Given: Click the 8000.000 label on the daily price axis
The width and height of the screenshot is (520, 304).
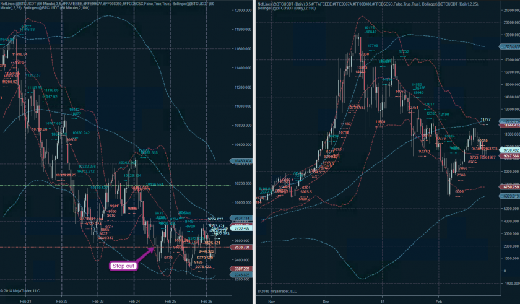Looking at the screenshot, I should click(513, 172).
